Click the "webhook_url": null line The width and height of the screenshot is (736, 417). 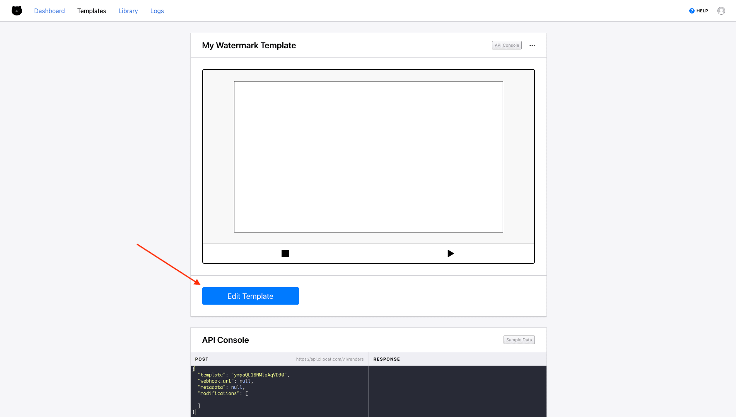[225, 381]
